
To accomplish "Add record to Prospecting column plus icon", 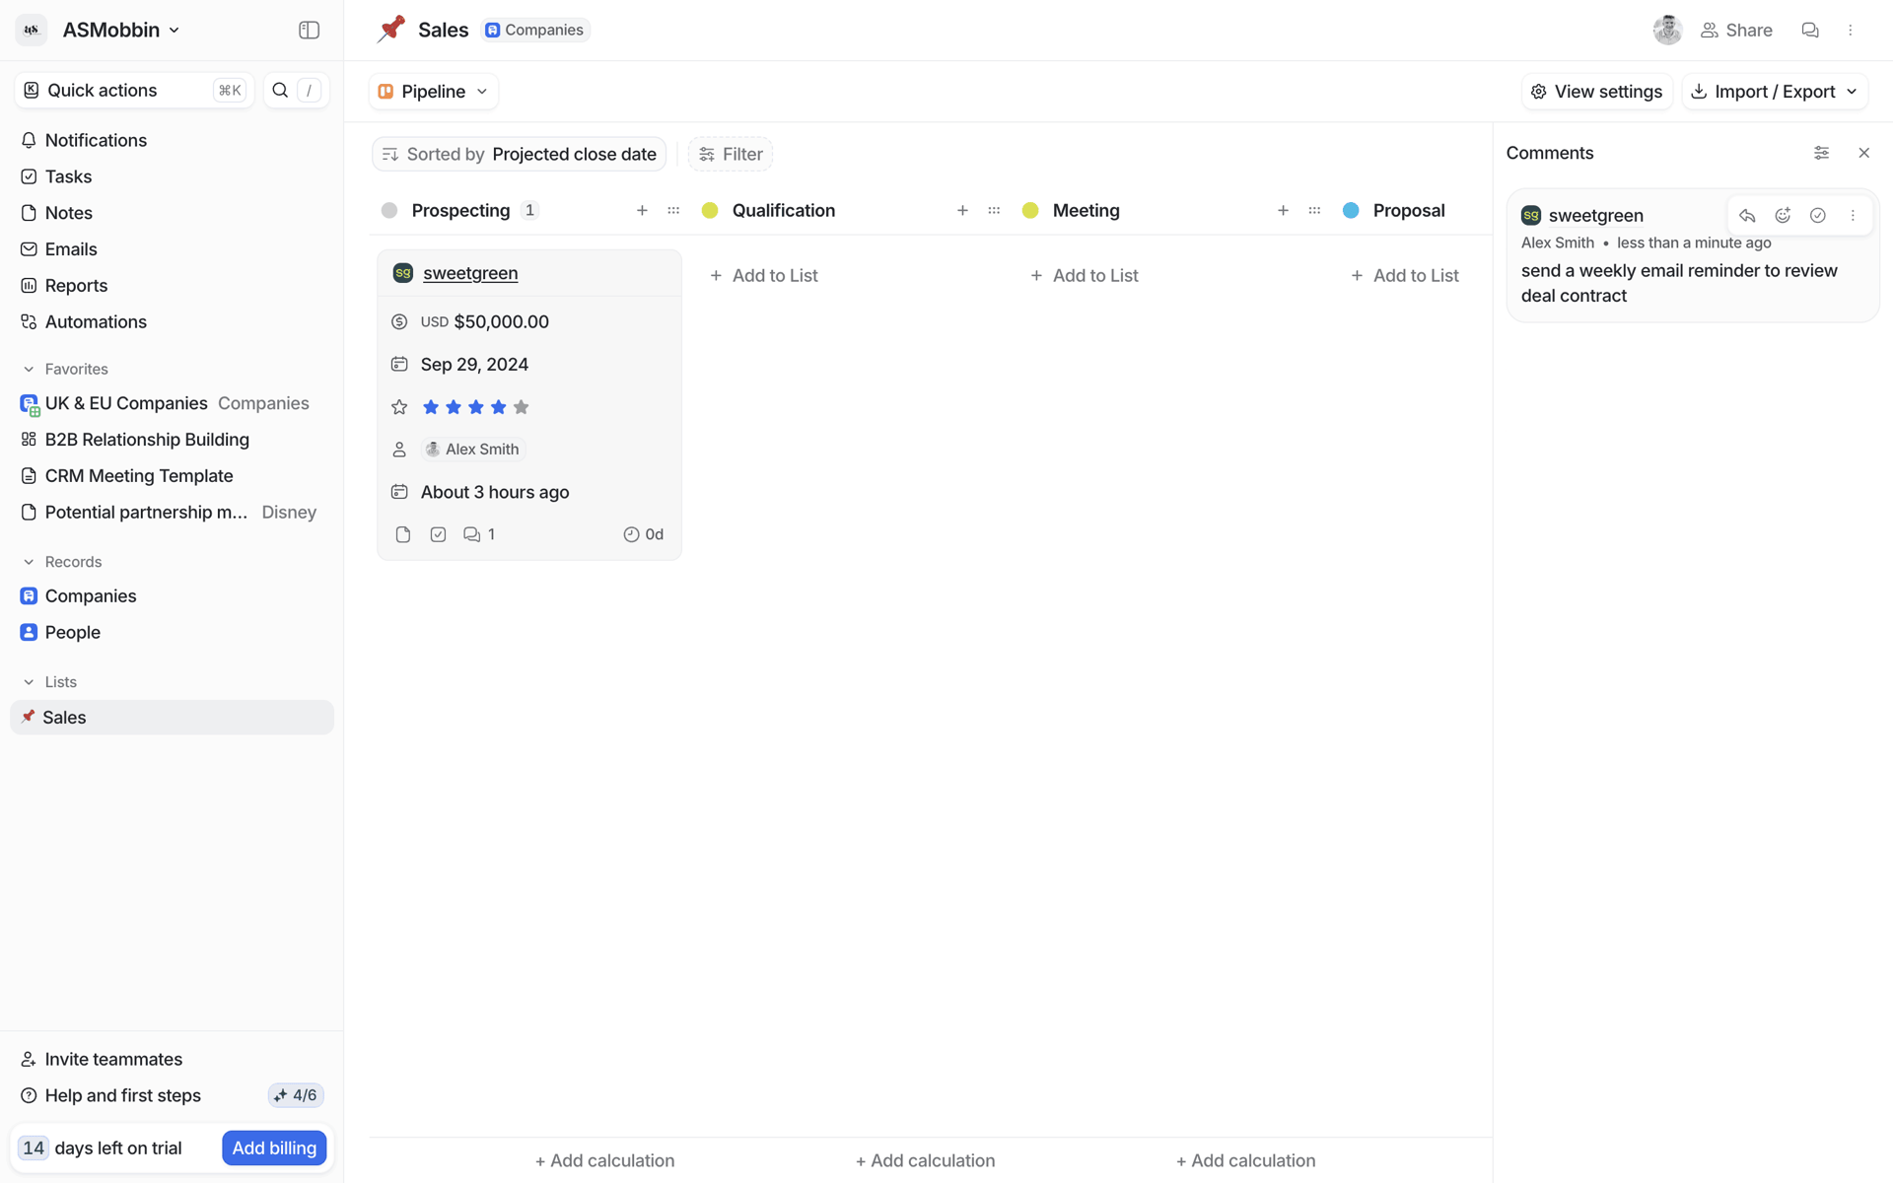I will [x=642, y=211].
